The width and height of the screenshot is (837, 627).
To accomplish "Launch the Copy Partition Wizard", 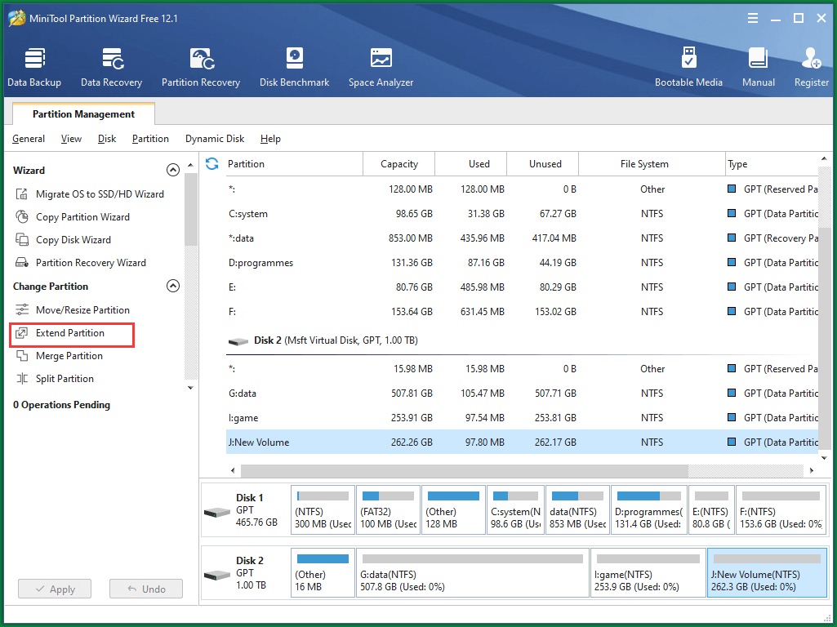I will 72,217.
